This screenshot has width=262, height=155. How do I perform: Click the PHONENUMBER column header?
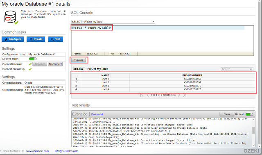coord(192,75)
